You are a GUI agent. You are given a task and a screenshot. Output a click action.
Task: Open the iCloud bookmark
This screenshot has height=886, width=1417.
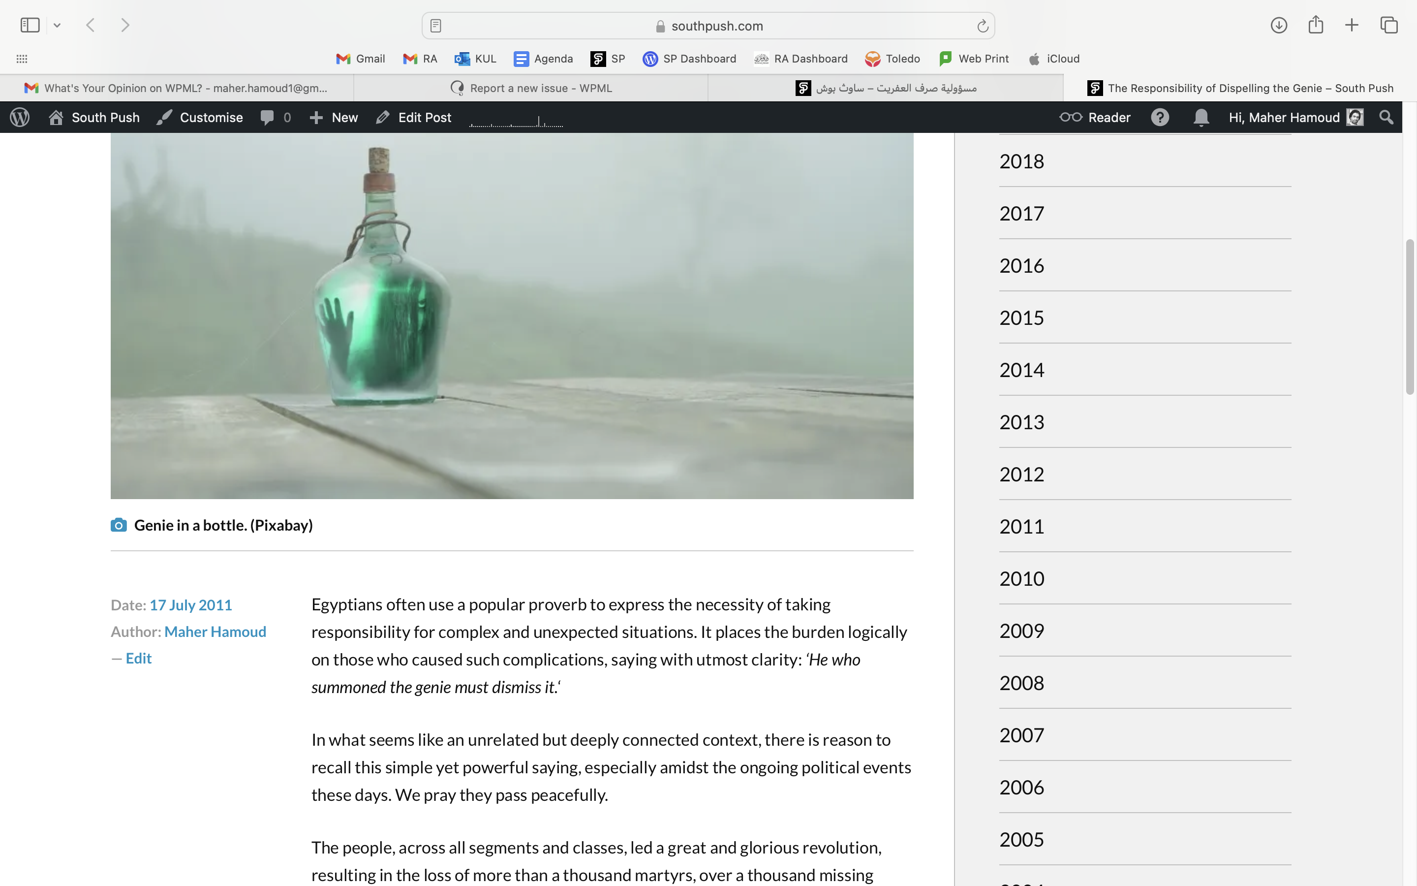pos(1054,59)
